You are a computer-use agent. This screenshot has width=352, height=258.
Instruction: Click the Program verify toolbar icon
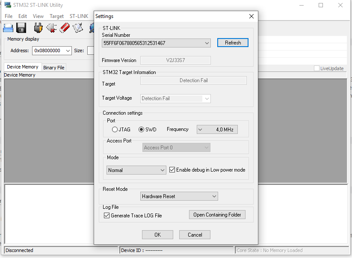click(78, 28)
